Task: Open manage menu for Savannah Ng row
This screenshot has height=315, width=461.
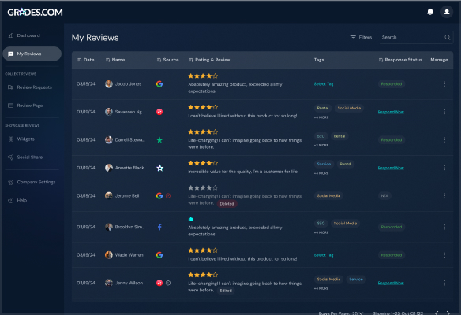Action: tap(444, 112)
